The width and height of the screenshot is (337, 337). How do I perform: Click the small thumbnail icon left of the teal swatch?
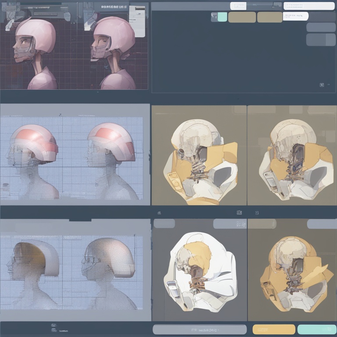point(214,17)
